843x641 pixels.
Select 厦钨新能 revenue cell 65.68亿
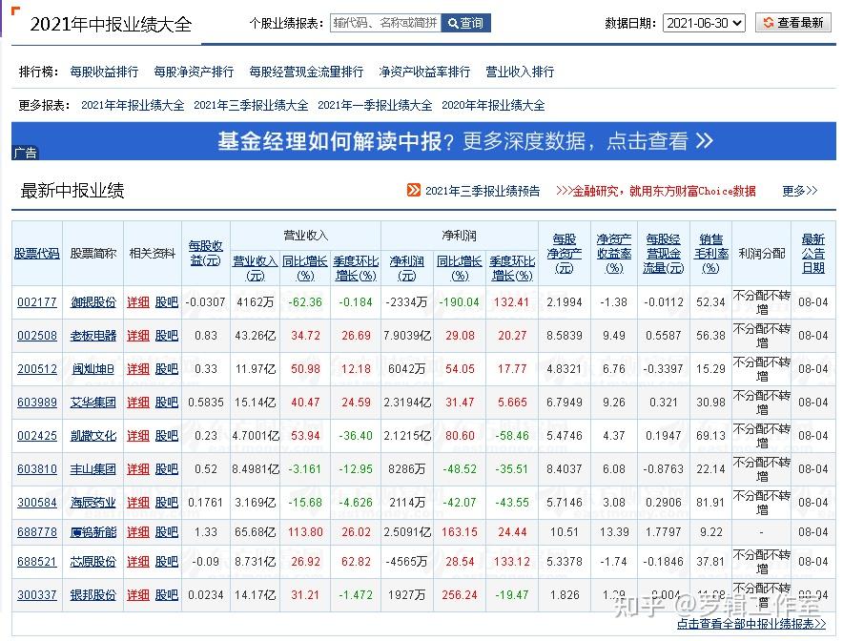tap(255, 532)
